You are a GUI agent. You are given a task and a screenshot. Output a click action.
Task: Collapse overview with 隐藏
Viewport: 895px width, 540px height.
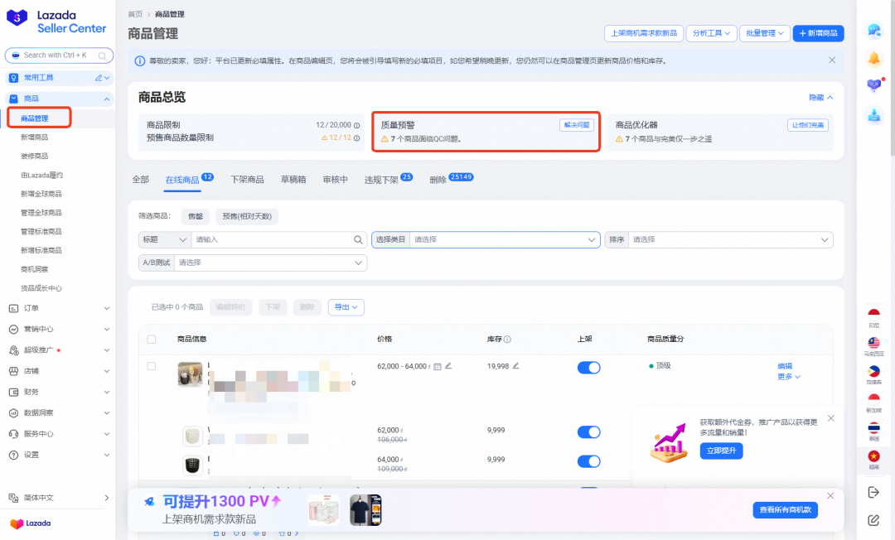pos(820,98)
